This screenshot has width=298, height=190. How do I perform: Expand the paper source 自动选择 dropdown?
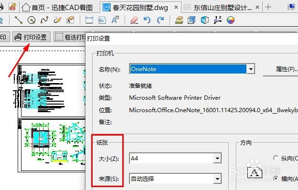click(x=217, y=179)
